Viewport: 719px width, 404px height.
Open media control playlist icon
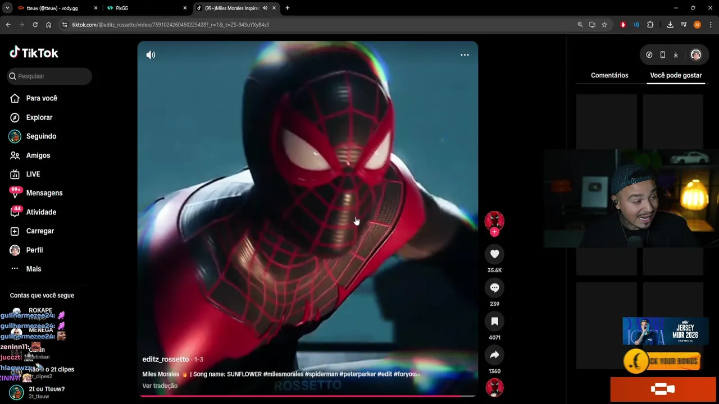[684, 25]
